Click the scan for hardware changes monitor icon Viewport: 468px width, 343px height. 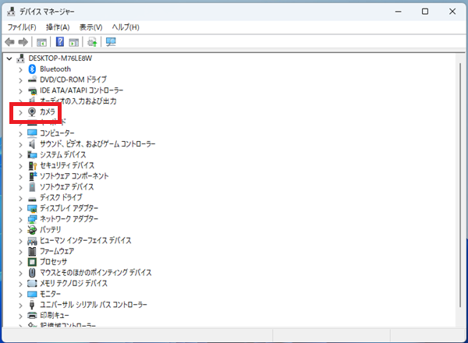(x=110, y=41)
